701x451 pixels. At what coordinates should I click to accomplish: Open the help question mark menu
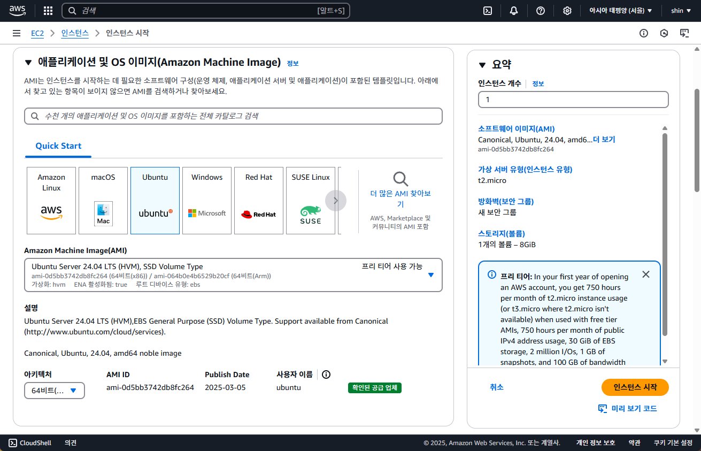(541, 11)
